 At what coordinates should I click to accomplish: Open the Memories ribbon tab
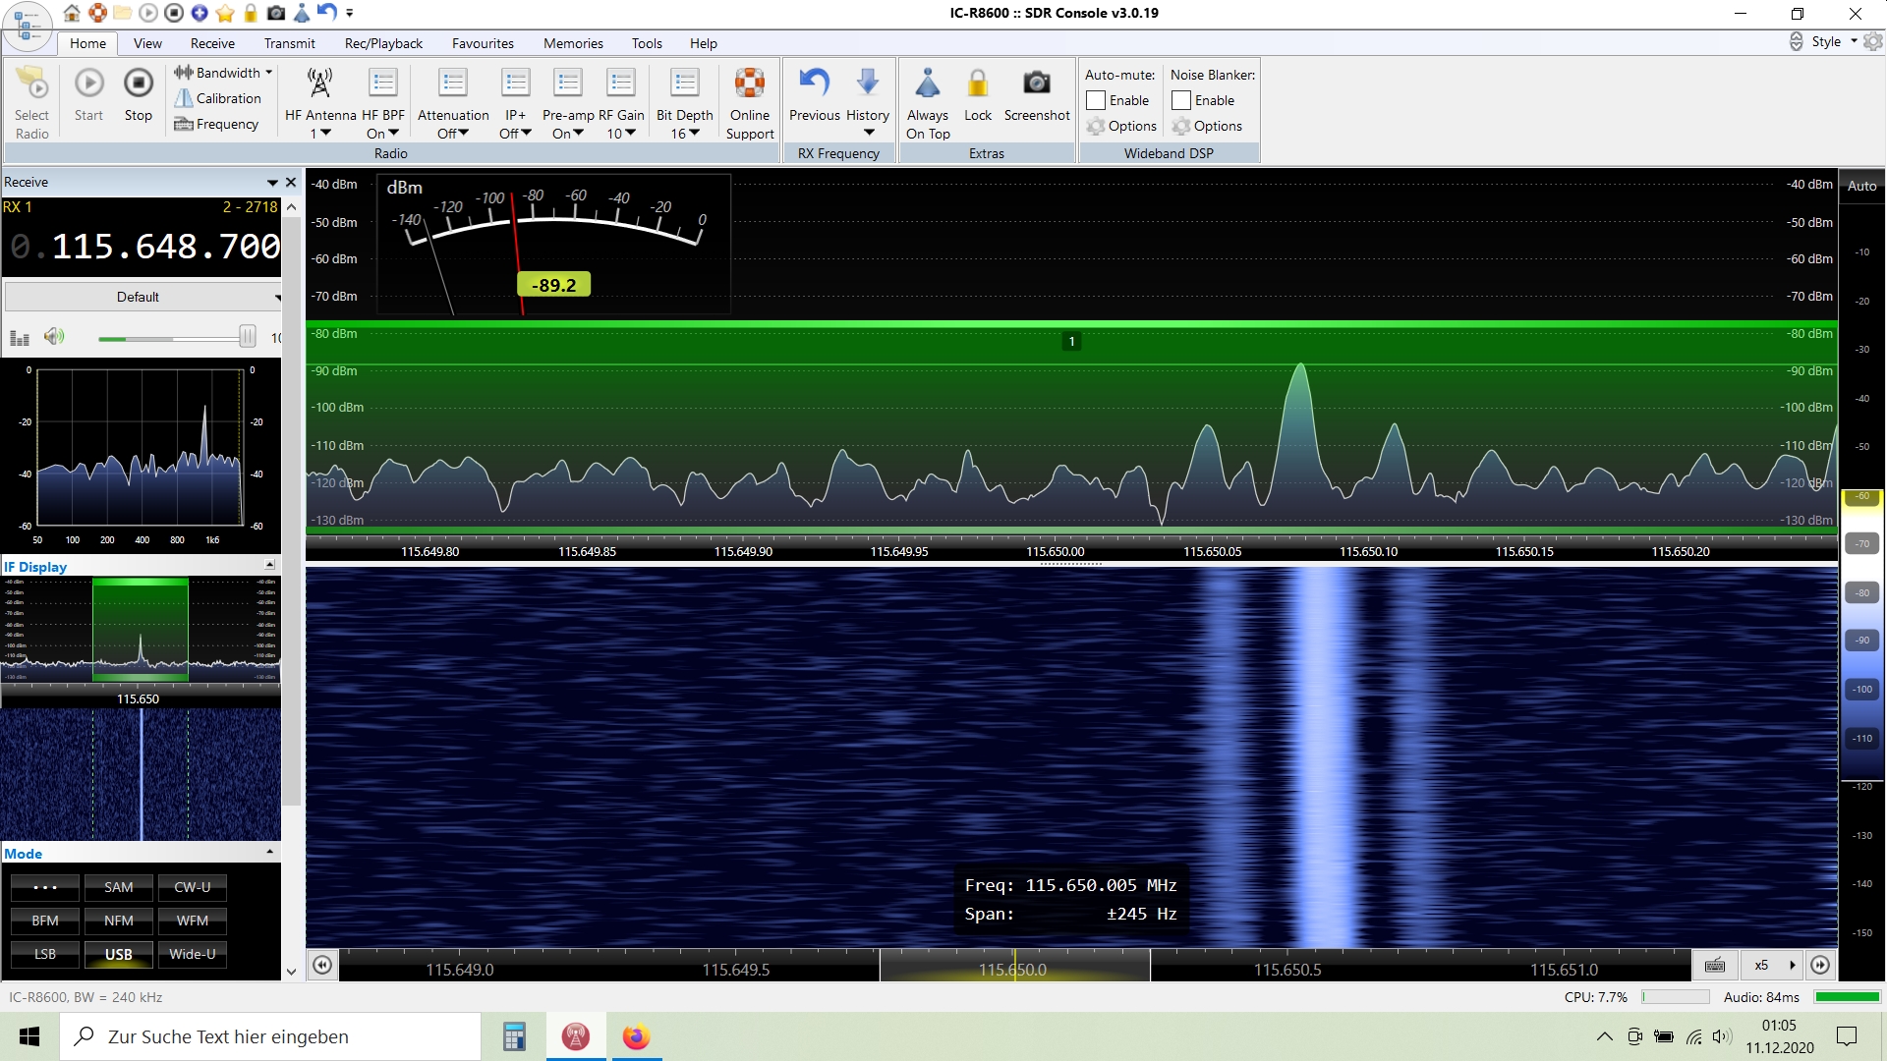click(x=573, y=43)
